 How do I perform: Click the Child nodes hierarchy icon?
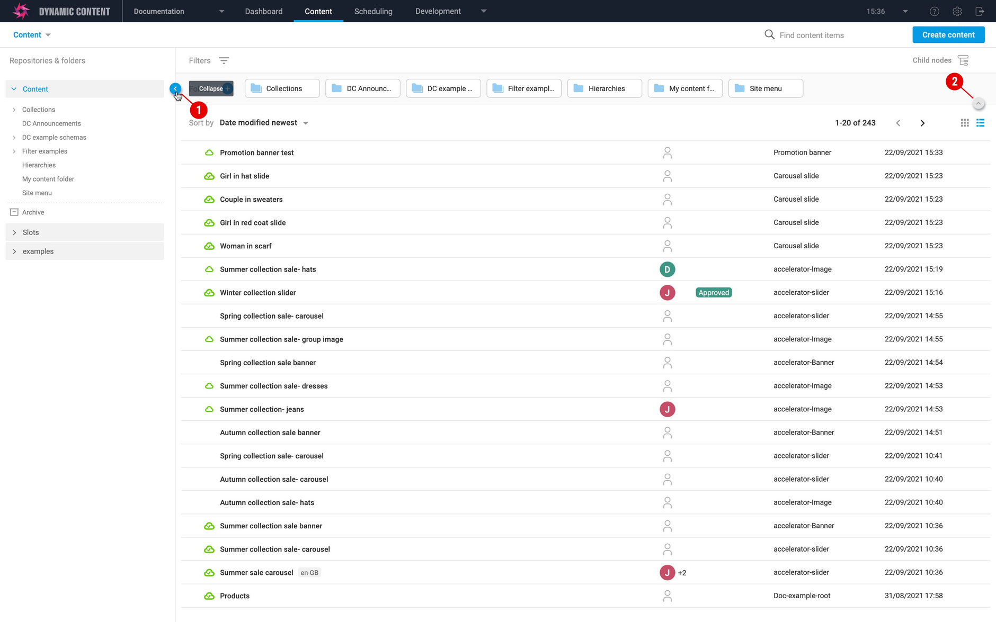[x=963, y=60]
